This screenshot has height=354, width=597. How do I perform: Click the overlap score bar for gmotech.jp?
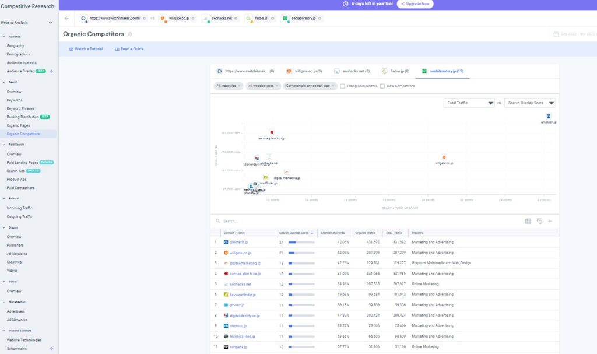[301, 243]
